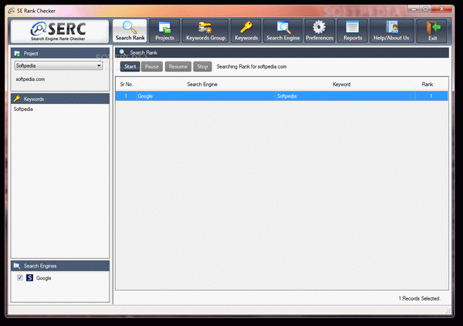The height and width of the screenshot is (326, 463).
Task: Open the Softpedia project dropdown
Action: 59,66
